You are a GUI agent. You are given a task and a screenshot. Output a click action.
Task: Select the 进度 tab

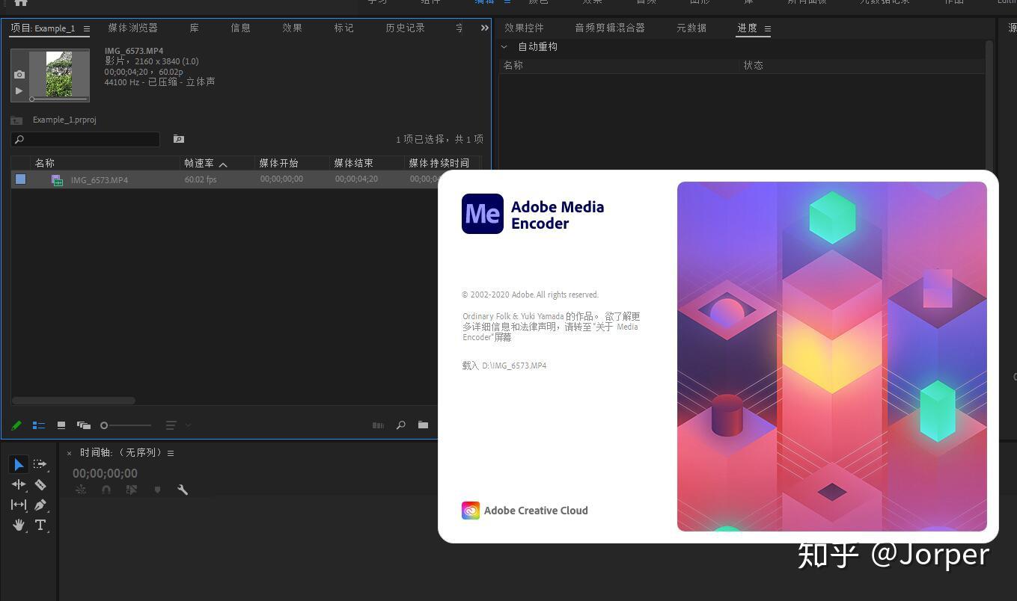coord(747,28)
